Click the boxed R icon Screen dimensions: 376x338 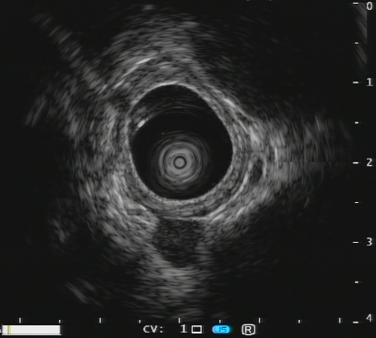pyautogui.click(x=248, y=329)
